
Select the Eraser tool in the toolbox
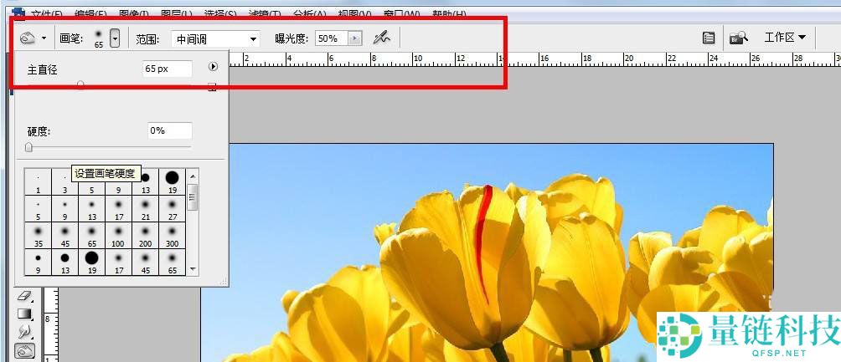click(24, 296)
